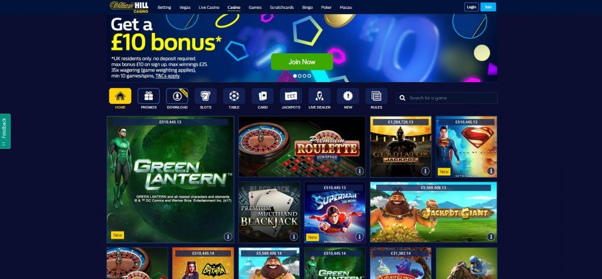Select the fourth banner carousel dot
The height and width of the screenshot is (279, 602).
(309, 76)
